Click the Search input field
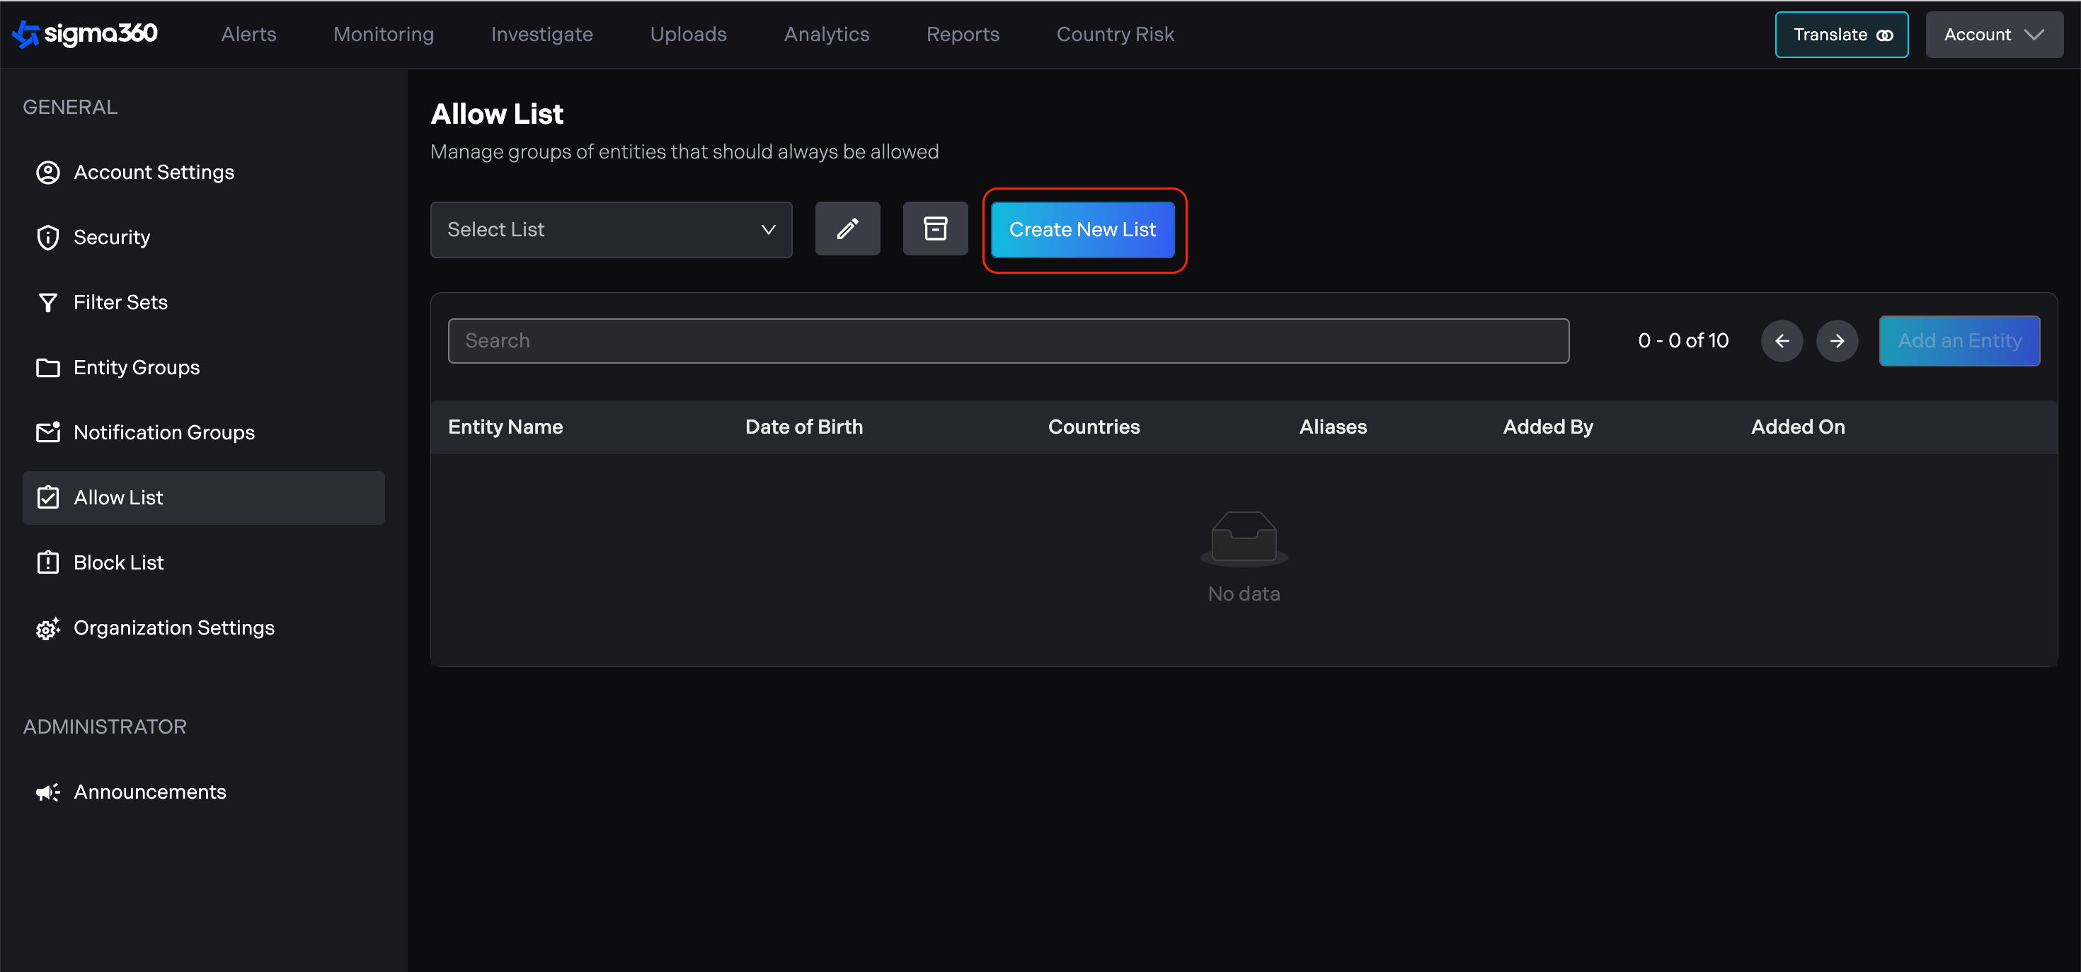 pyautogui.click(x=1007, y=341)
